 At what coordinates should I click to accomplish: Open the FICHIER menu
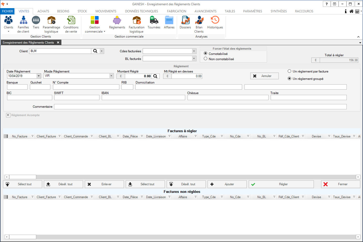pyautogui.click(x=7, y=11)
